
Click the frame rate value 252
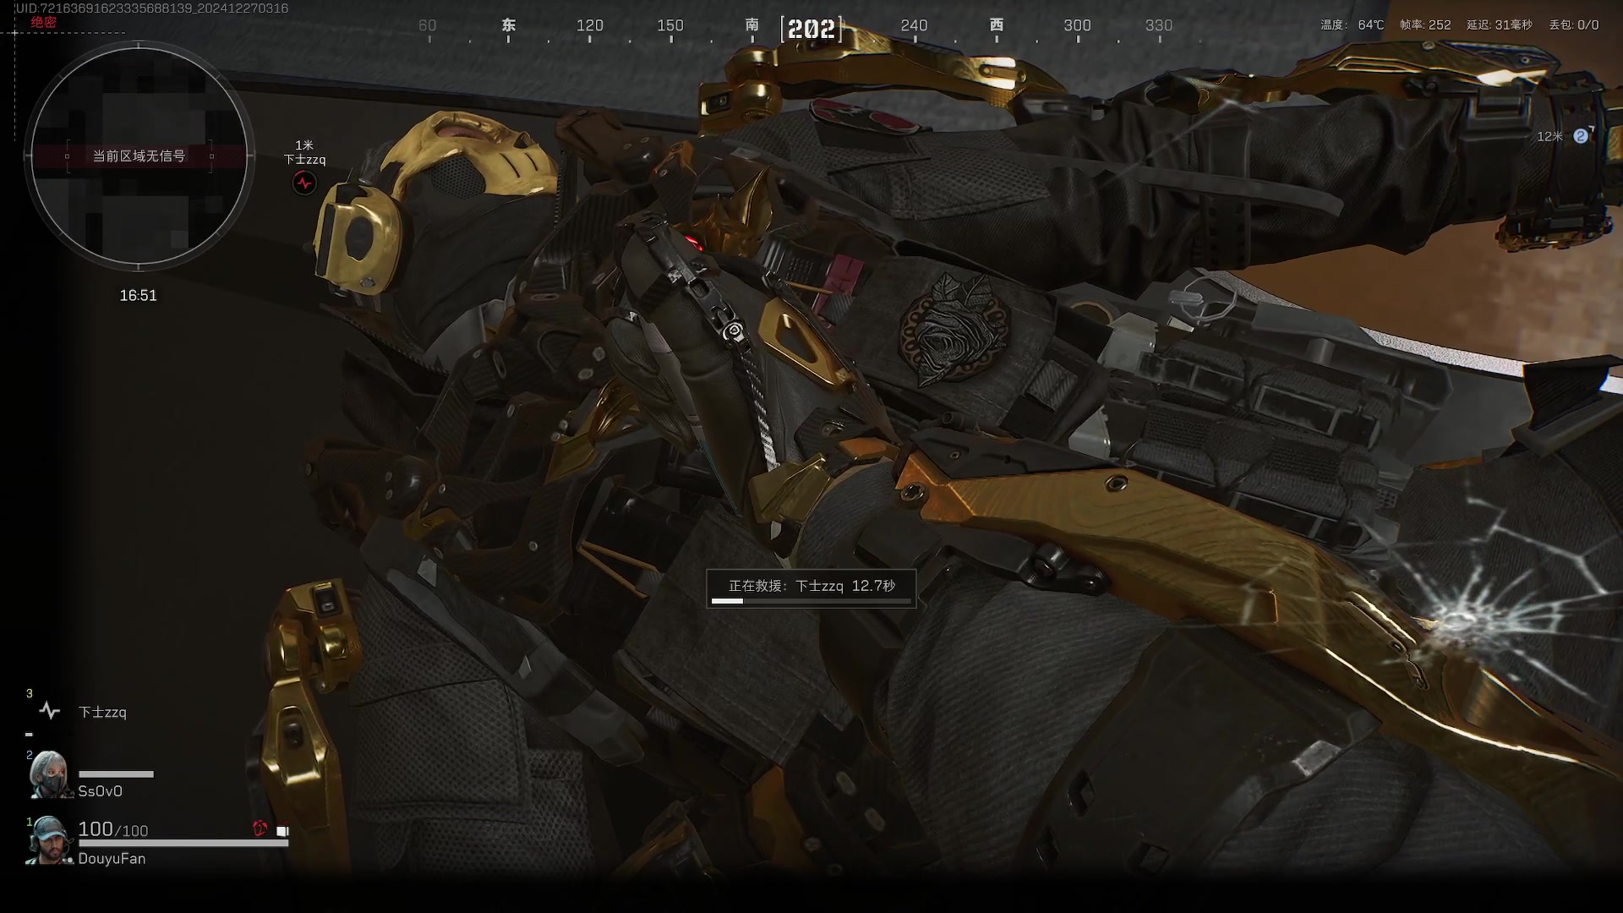1440,25
